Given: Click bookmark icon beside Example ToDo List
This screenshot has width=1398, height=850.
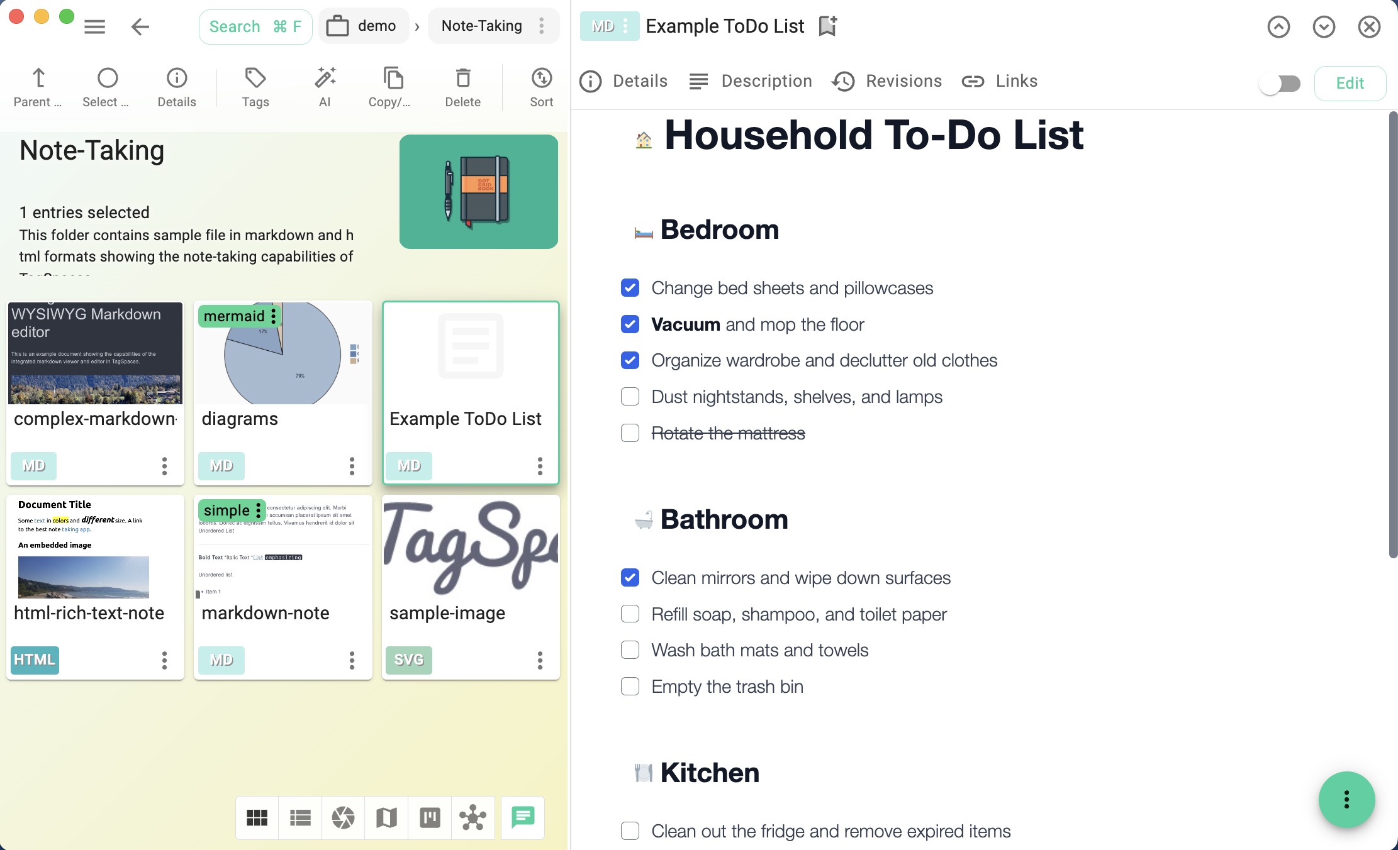Looking at the screenshot, I should point(827,26).
